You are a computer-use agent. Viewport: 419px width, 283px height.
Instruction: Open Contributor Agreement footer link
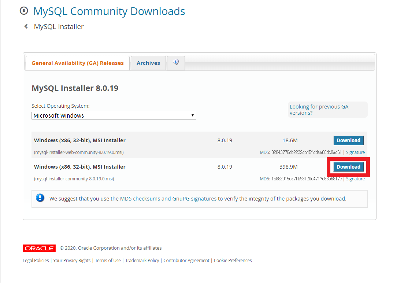(186, 261)
